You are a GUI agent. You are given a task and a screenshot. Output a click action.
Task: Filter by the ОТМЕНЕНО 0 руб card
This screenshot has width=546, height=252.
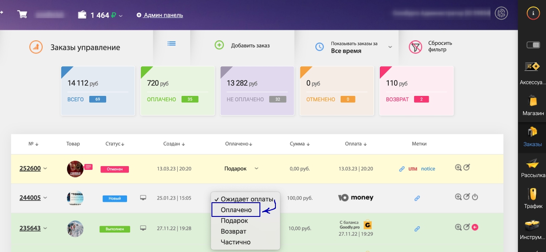[337, 91]
